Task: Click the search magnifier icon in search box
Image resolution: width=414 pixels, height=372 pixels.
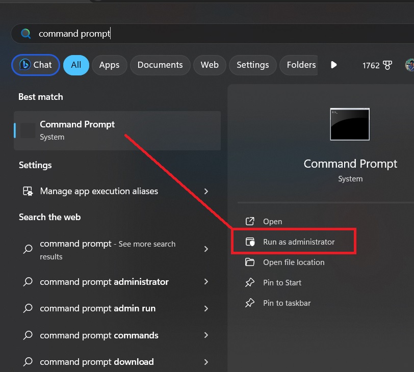Action: [x=25, y=34]
